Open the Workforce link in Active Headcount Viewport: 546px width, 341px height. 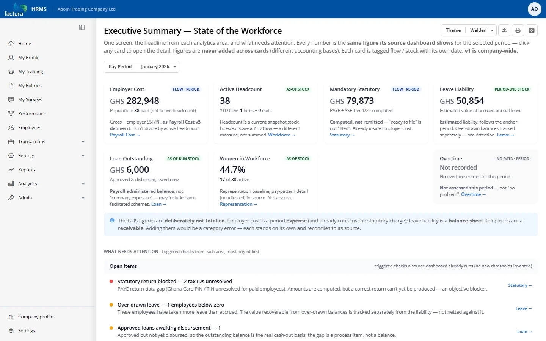coord(282,135)
